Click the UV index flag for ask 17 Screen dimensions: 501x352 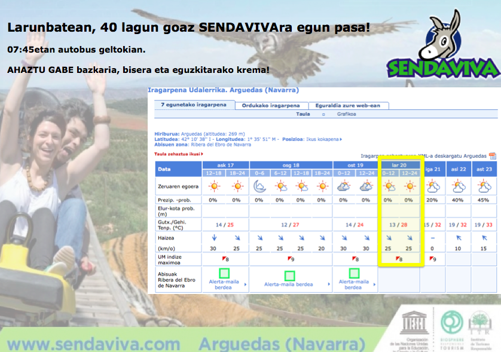[225, 259]
